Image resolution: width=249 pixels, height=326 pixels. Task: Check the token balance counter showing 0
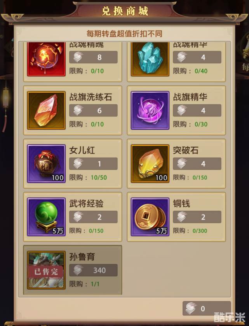(207, 309)
